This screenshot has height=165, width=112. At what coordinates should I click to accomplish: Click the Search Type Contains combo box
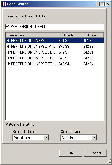(79, 137)
